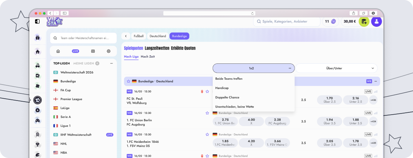
Task: Open the clover icon in the sidebar
Action: [x=38, y=86]
